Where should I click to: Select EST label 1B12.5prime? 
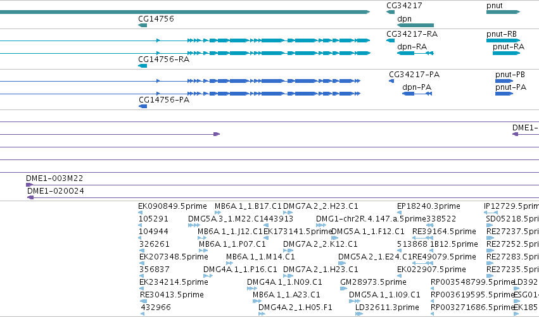point(453,244)
